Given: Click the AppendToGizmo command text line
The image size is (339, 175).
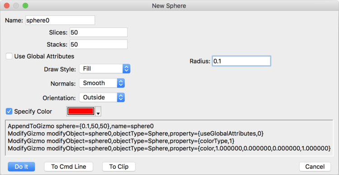Looking at the screenshot, I should click(x=80, y=126).
